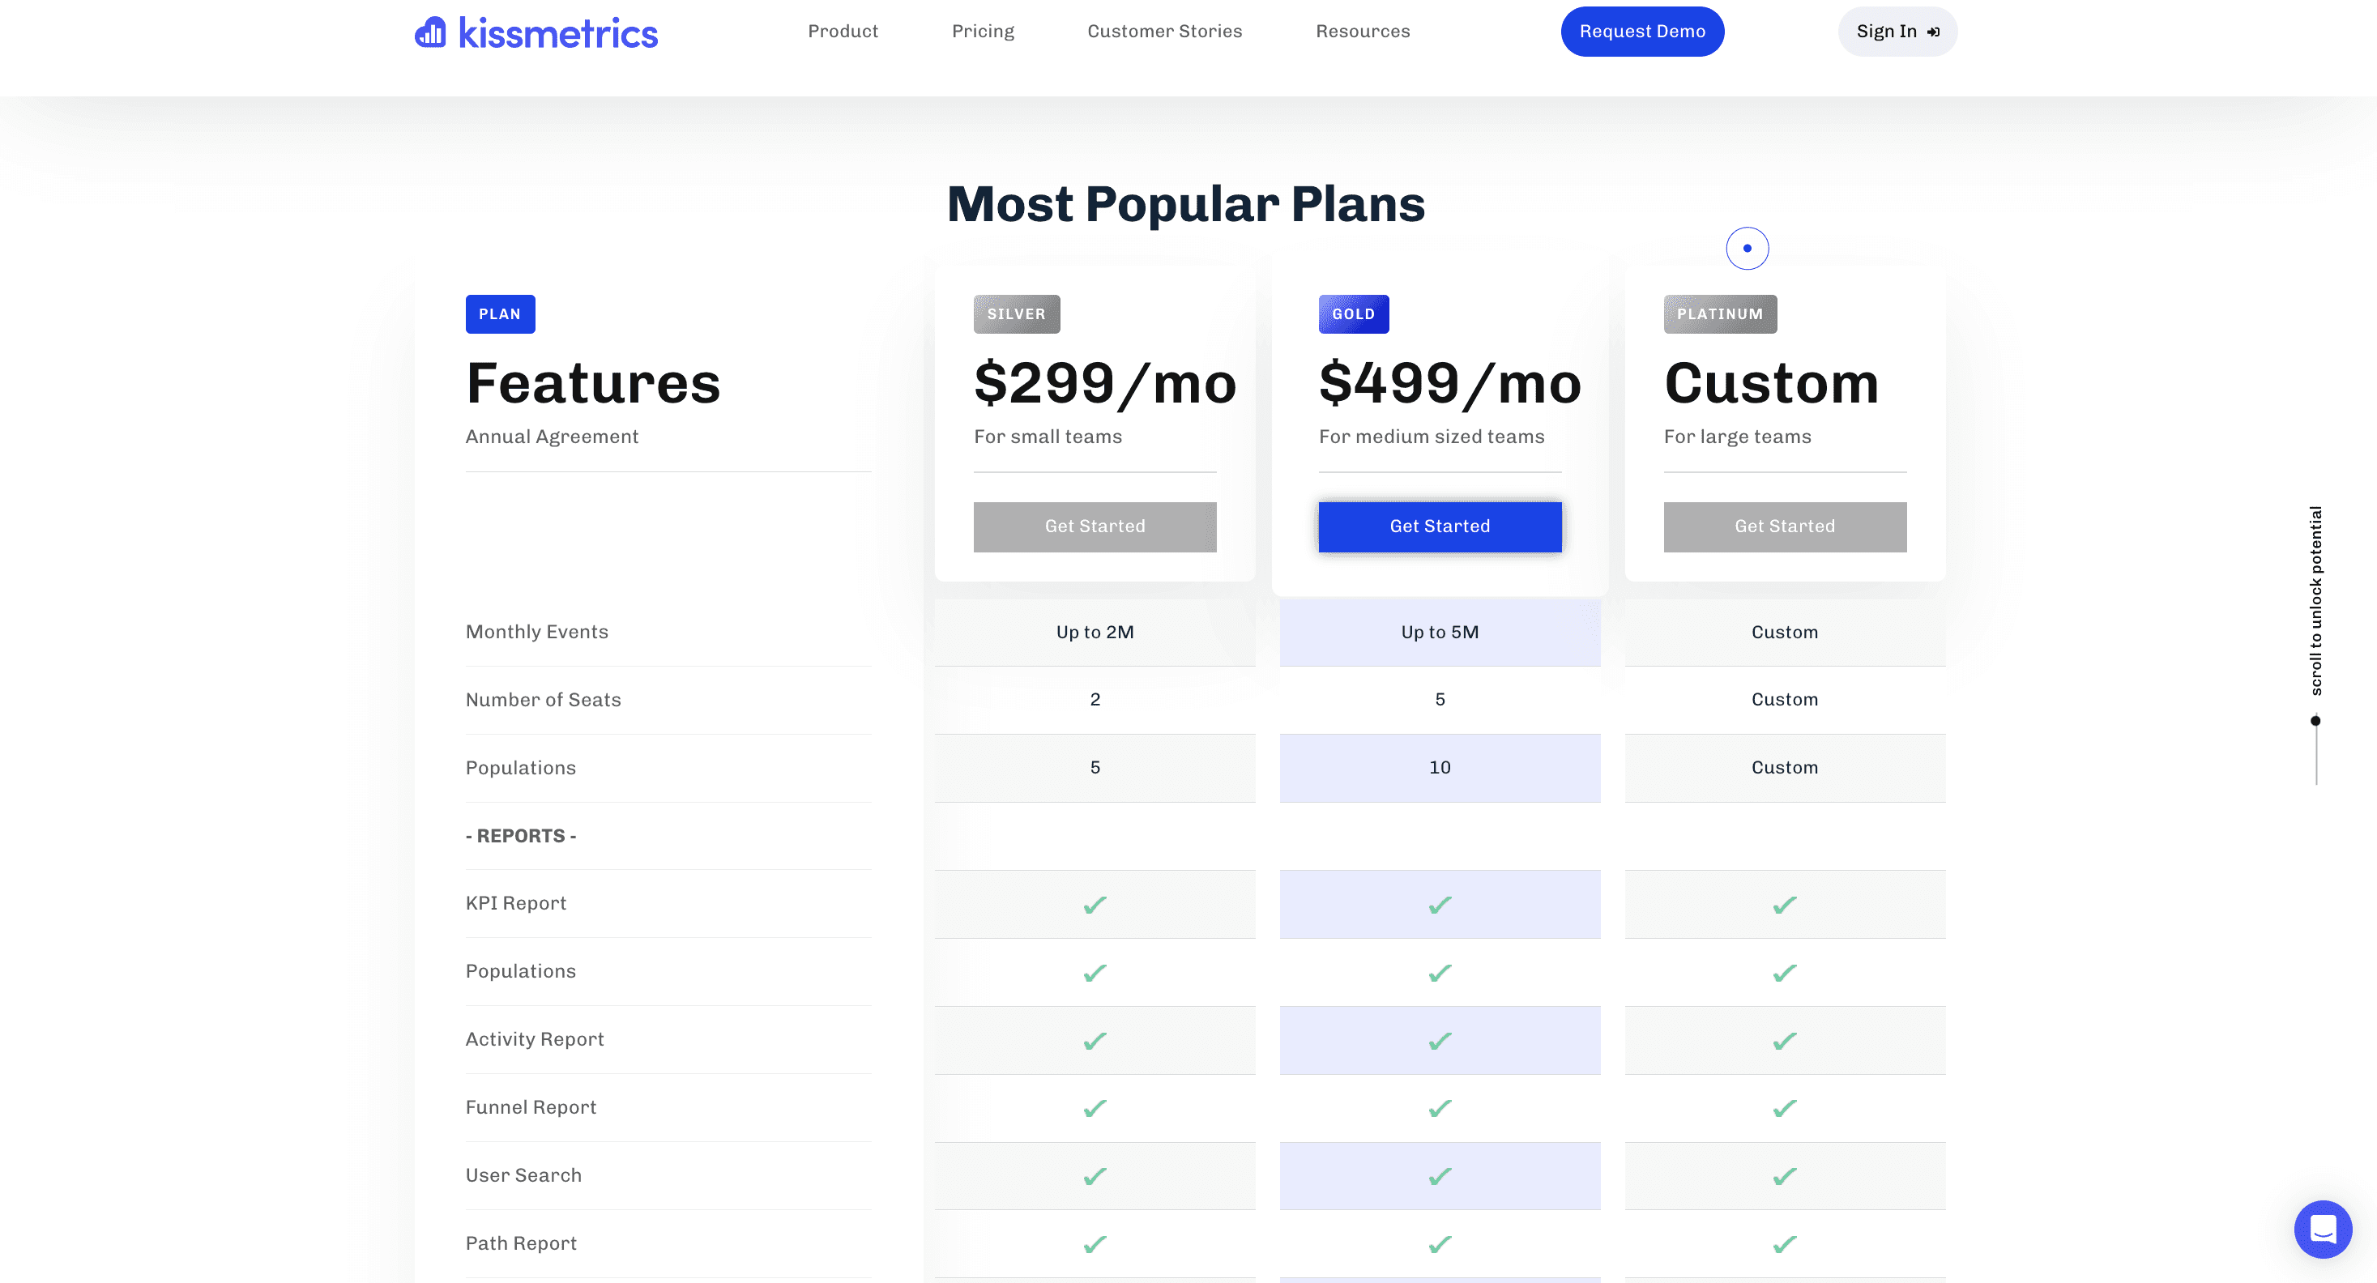Open the Resources menu
This screenshot has width=2377, height=1283.
[x=1363, y=32]
